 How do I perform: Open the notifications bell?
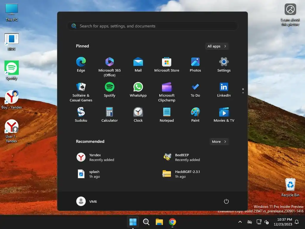point(297,222)
